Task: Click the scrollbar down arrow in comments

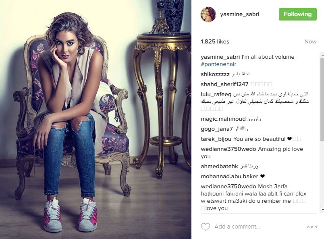Action: coord(322,210)
